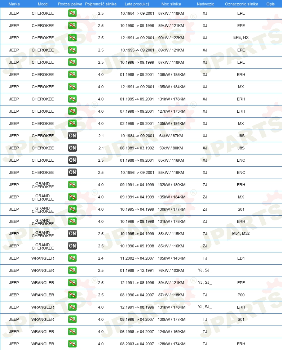Viewport: 282px width, 350px height.
Task: Click petrol icon in Cherokee 10.1995 2.5 row
Action: click(72, 50)
